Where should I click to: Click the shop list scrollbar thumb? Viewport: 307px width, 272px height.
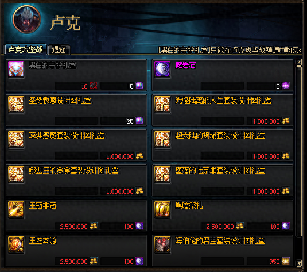click(299, 151)
